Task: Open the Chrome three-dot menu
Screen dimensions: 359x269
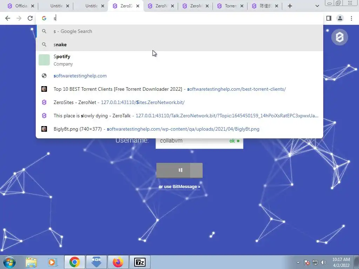Action: (x=351, y=18)
